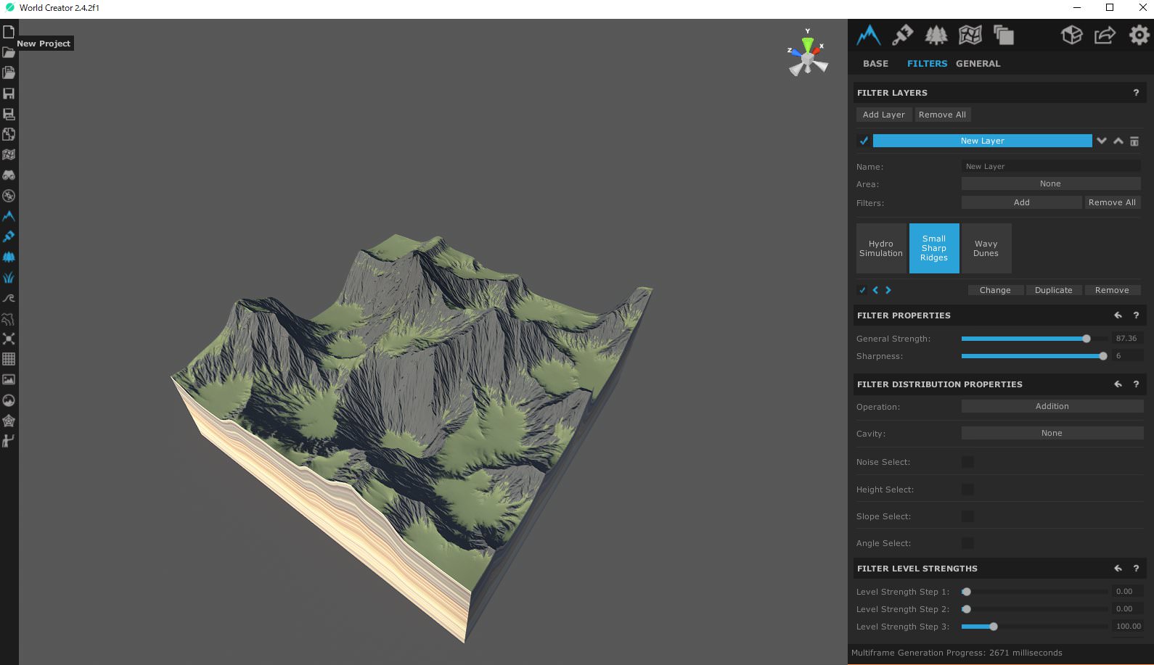Switch to the BASE tab

coord(875,64)
